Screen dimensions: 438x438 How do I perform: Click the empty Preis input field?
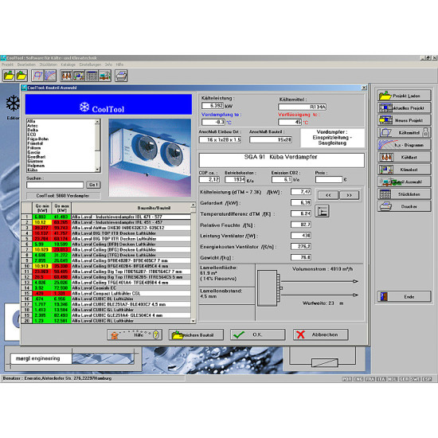pyautogui.click(x=329, y=180)
